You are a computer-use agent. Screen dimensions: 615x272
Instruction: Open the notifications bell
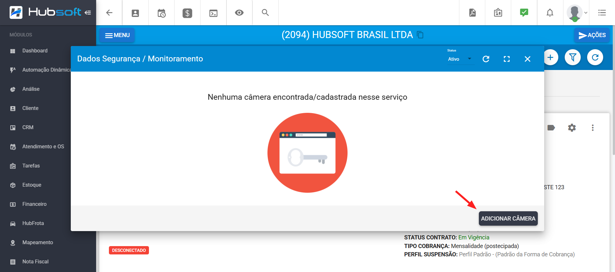pyautogui.click(x=550, y=13)
